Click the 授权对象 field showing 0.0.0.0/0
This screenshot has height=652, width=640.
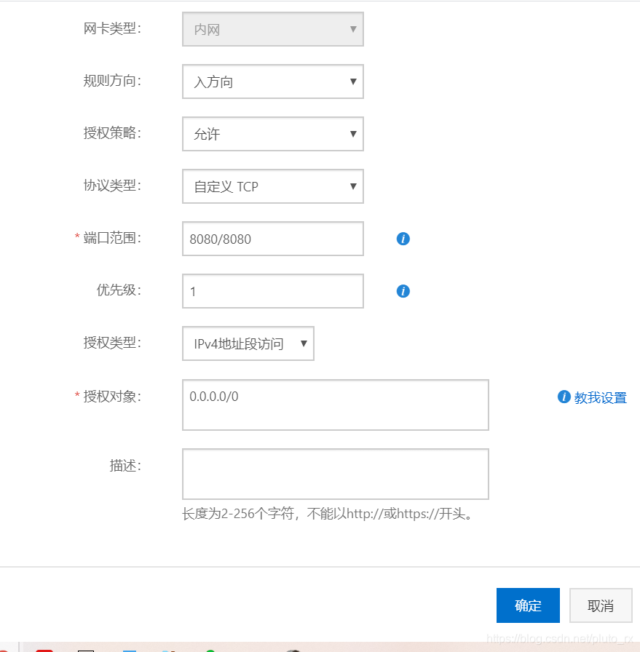pos(335,405)
